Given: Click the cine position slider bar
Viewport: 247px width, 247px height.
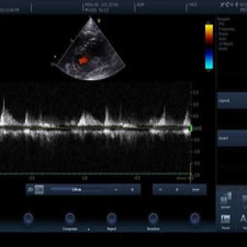Looking at the screenshot, I should coord(77,190).
